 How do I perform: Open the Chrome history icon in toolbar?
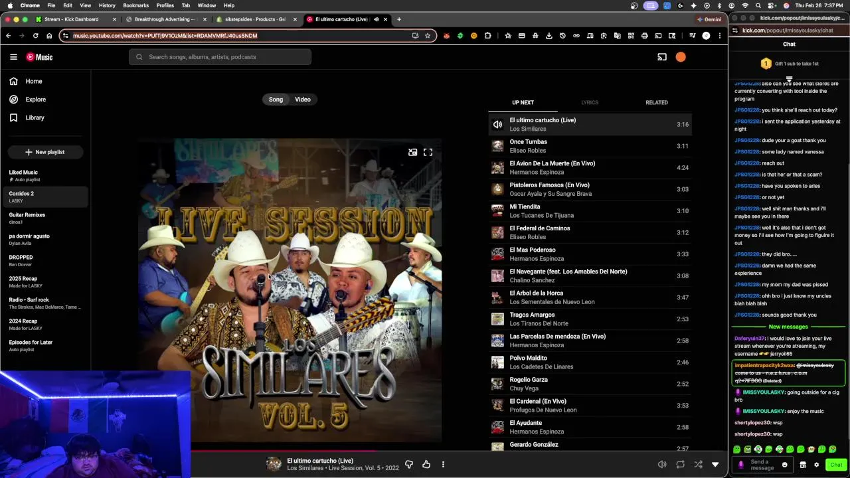pos(562,36)
